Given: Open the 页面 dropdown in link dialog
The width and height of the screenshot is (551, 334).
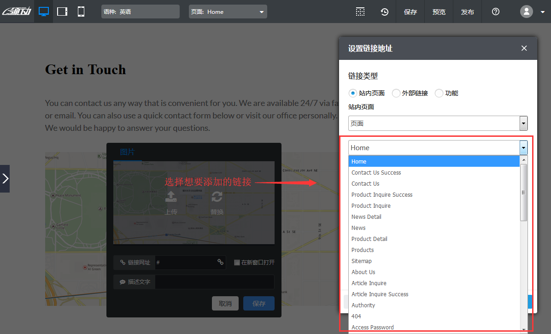Looking at the screenshot, I should [438, 123].
